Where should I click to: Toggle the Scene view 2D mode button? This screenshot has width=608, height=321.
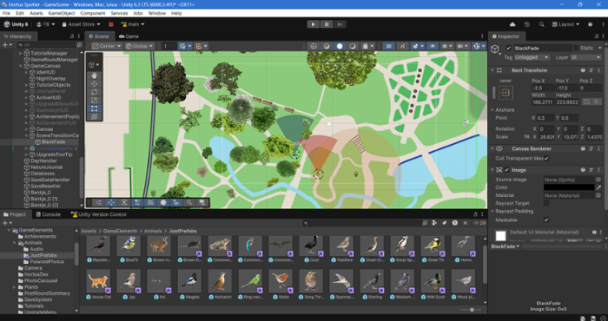coord(389,46)
